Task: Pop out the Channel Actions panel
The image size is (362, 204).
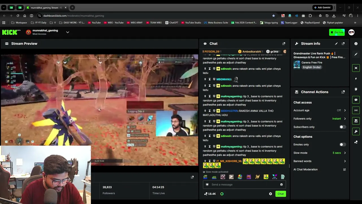Action: [x=343, y=92]
